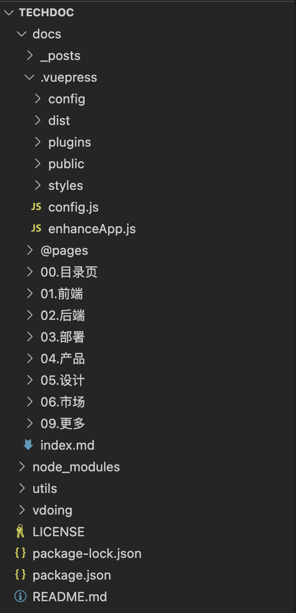Select the styles folder
Screen dimensions: 296x613
[x=65, y=185]
